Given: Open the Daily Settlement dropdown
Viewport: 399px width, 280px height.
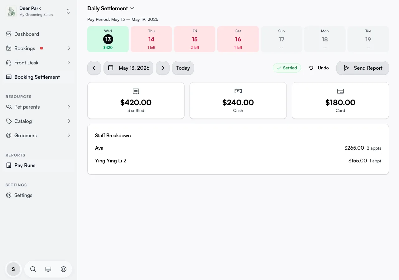Looking at the screenshot, I should [111, 8].
